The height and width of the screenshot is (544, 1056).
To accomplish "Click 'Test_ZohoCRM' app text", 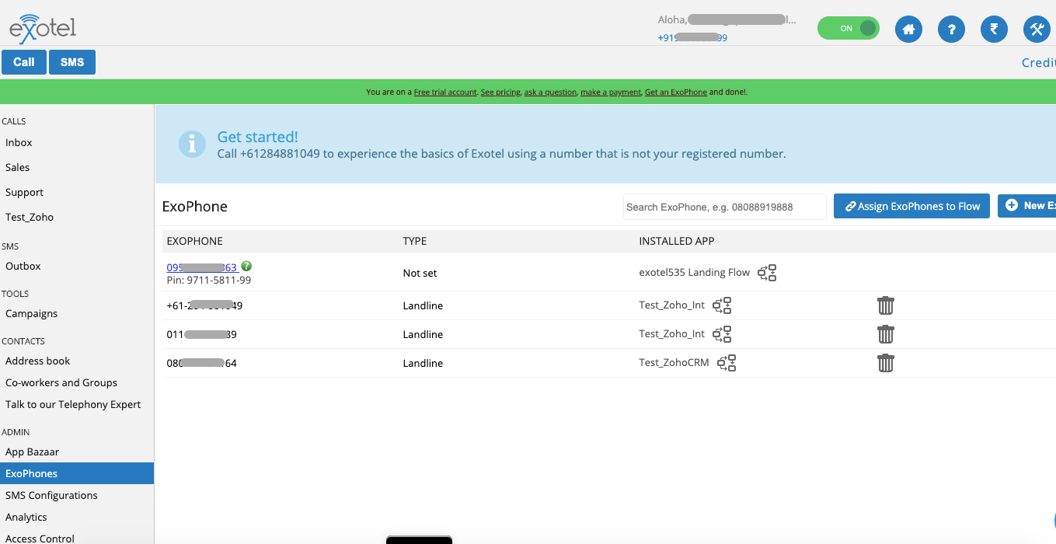I will coord(674,362).
